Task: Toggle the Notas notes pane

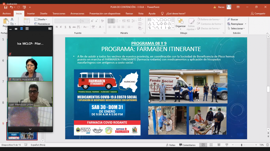Action: 170,145
